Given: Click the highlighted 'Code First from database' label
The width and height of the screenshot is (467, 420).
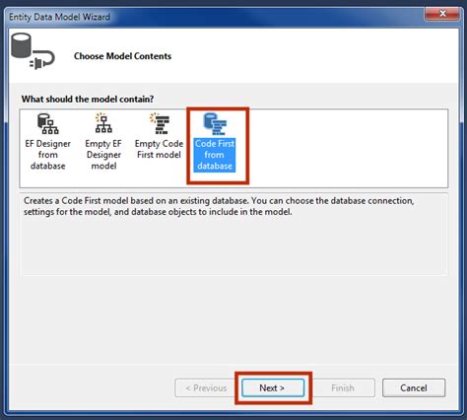Looking at the screenshot, I should (215, 155).
